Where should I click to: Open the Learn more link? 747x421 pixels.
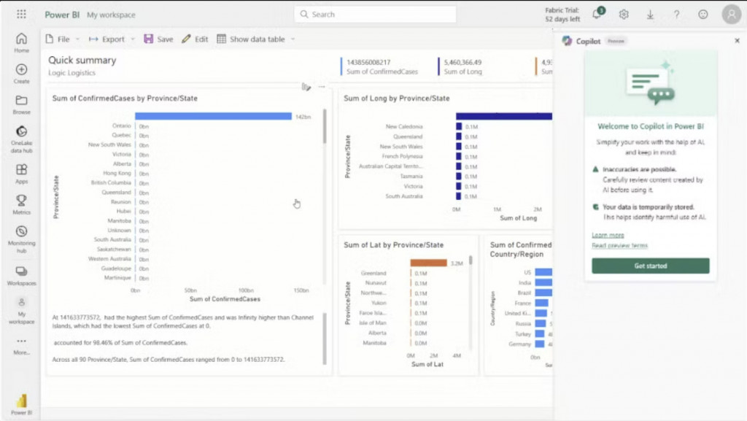[608, 235]
